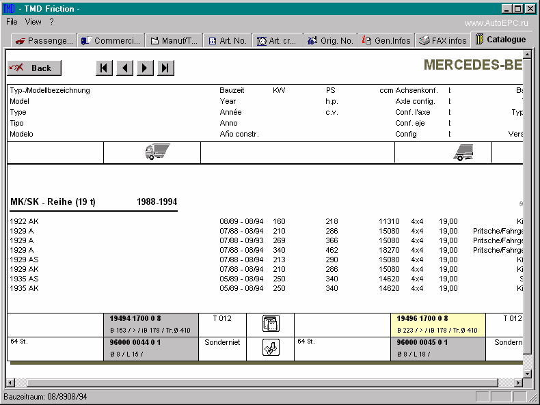The width and height of the screenshot is (540, 405).
Task: Click the TMD application icon in title bar
Action: [x=9, y=8]
